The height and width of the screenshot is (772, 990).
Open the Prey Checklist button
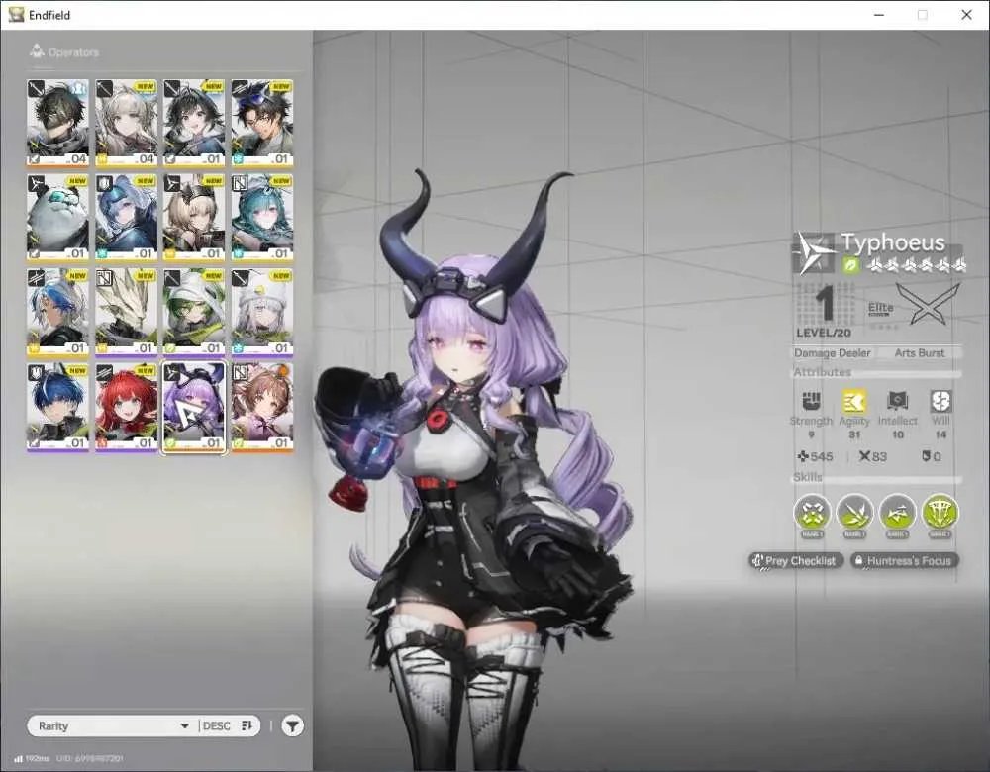[x=796, y=560]
